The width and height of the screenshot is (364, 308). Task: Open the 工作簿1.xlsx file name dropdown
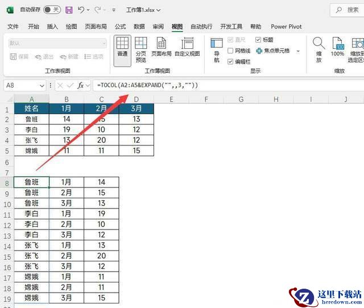click(143, 10)
